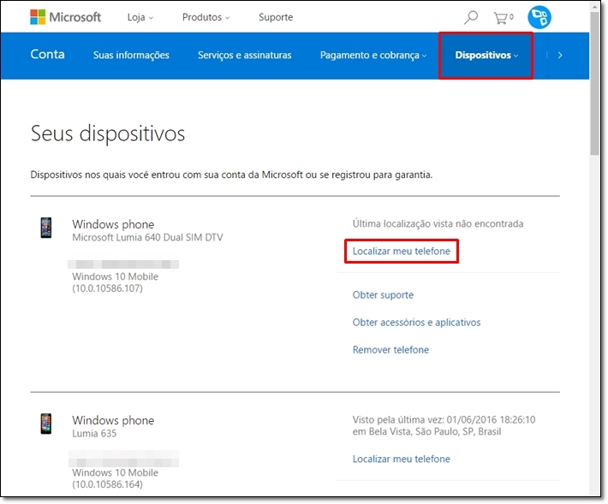This screenshot has width=608, height=504.
Task: Click Localizar meu telefone for Lumia 640
Action: 402,251
